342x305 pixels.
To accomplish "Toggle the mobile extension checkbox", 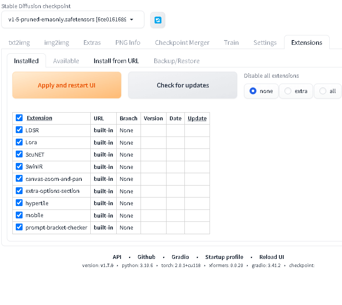I will 19,215.
